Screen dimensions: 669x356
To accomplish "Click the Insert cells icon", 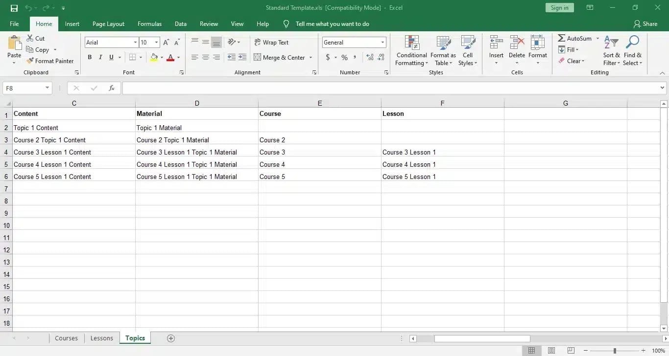I will coord(496,43).
